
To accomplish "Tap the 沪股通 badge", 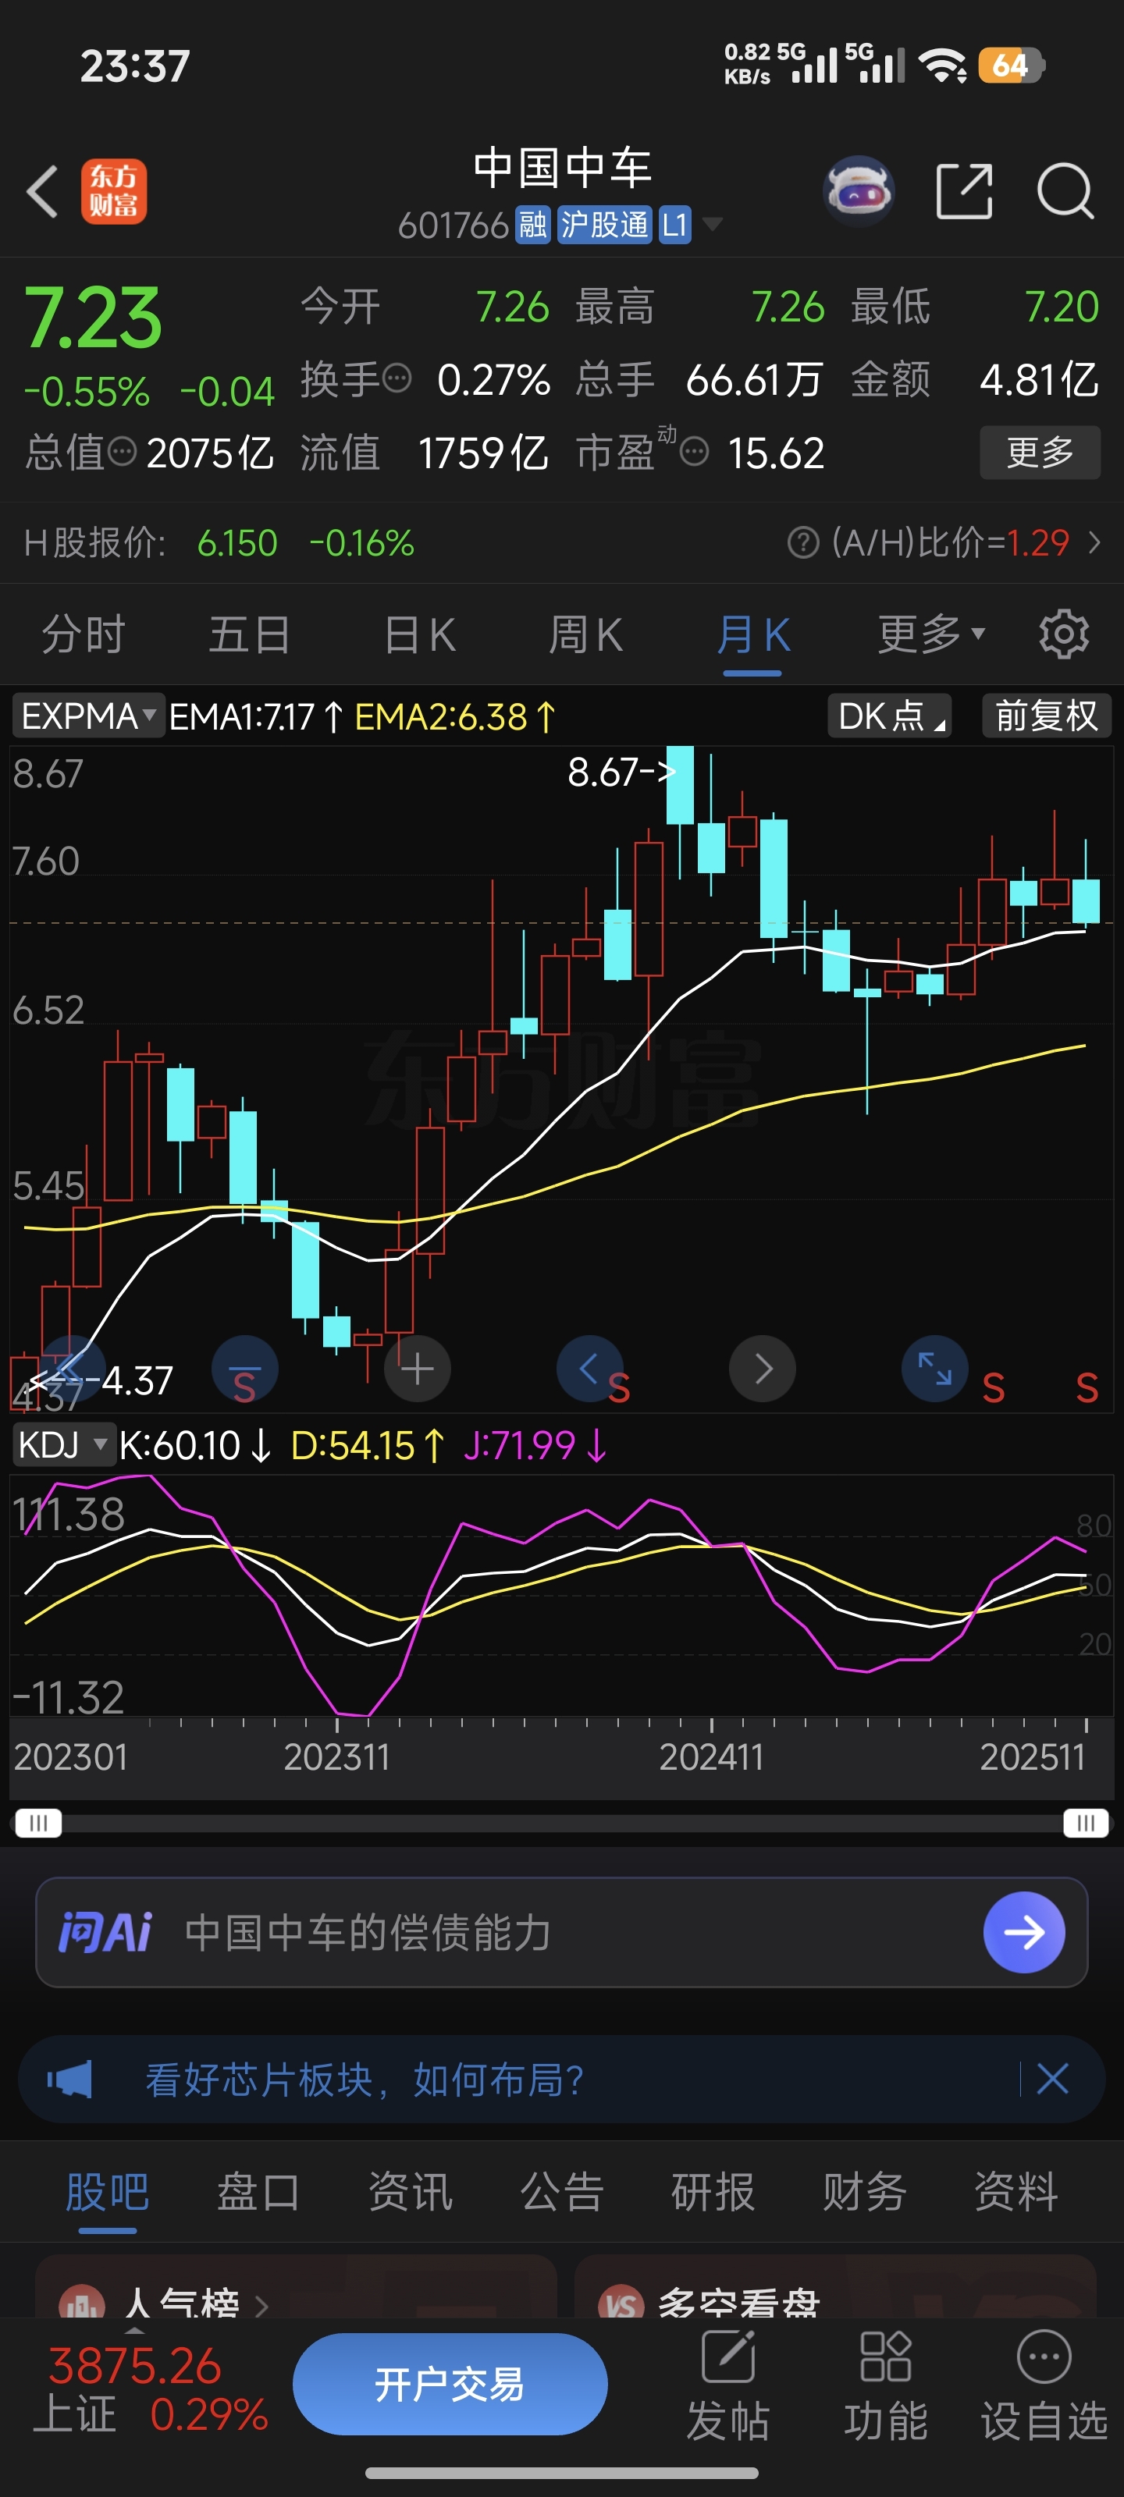I will click(x=604, y=226).
